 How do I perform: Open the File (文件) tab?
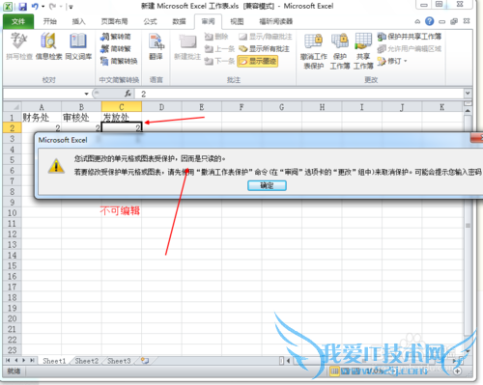coord(18,21)
